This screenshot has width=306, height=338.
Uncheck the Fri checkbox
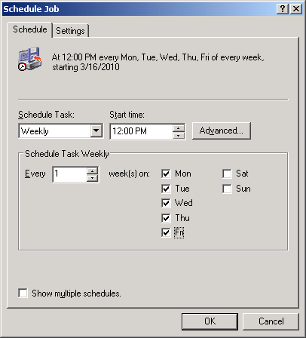(x=166, y=232)
